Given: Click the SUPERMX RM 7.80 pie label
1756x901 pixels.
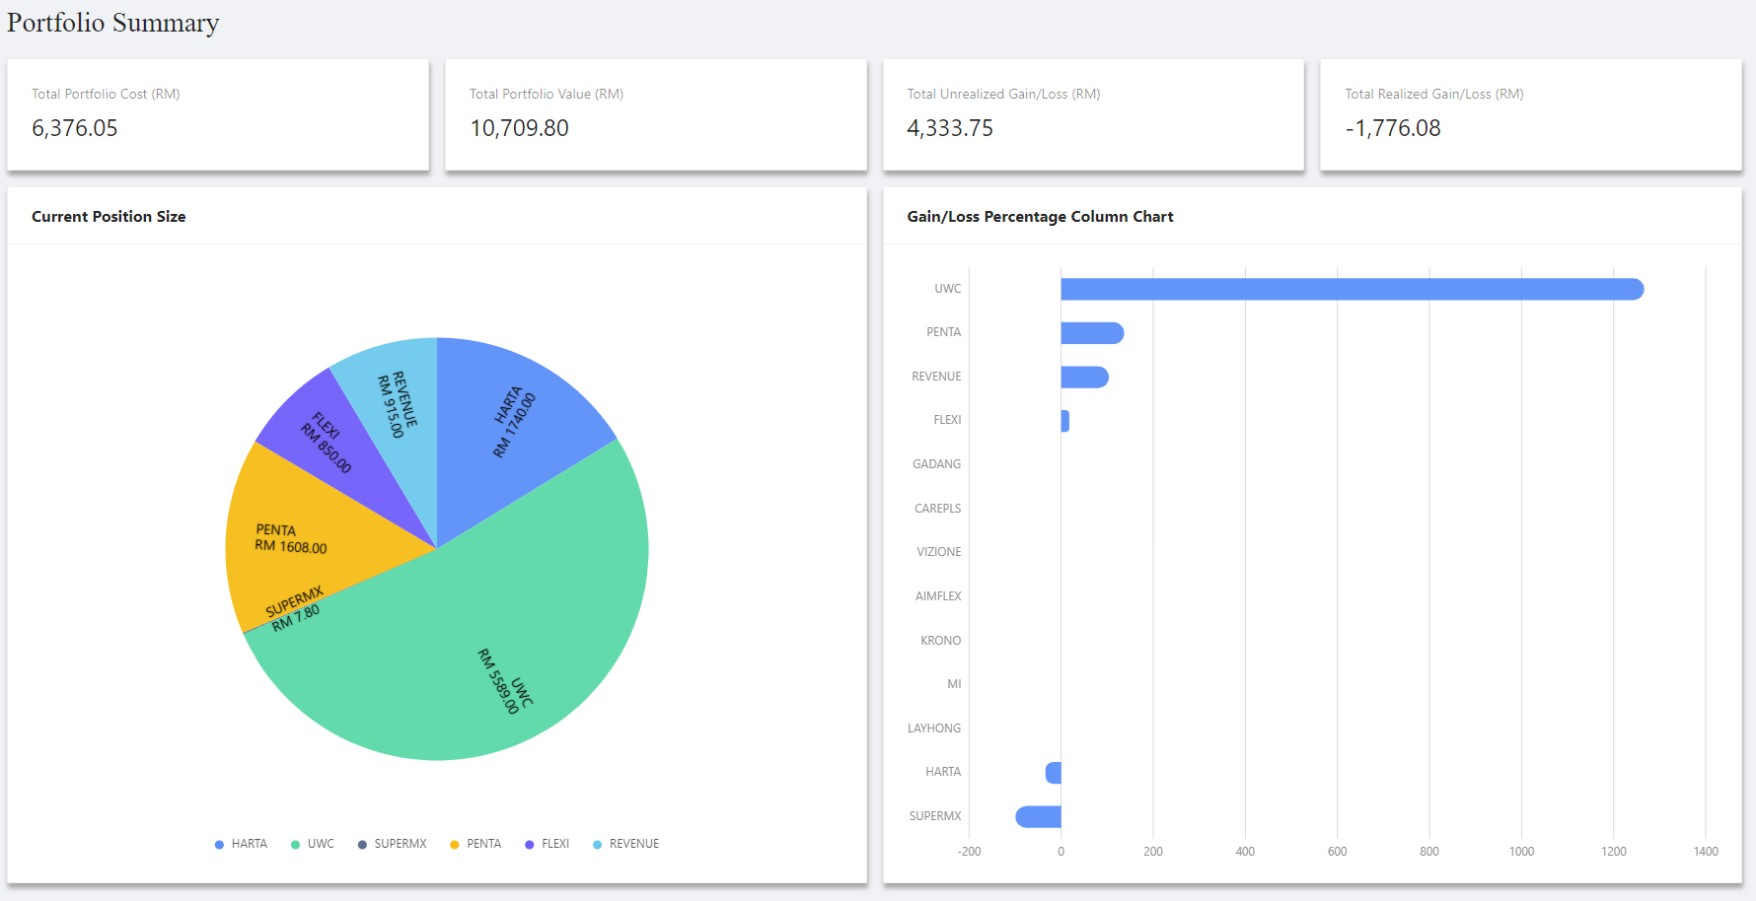Looking at the screenshot, I should 294,609.
